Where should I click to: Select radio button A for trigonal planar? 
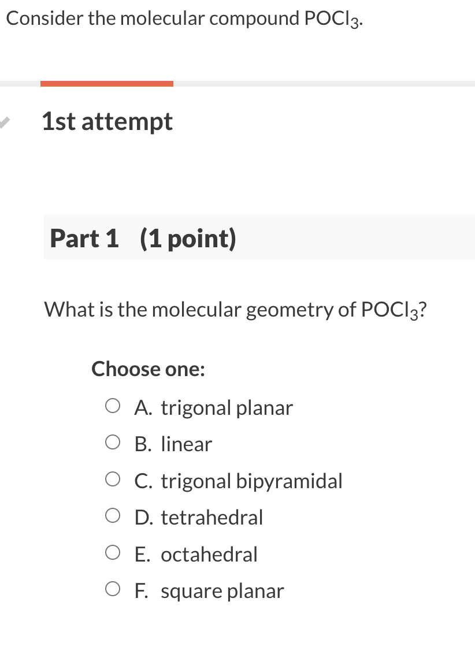[x=113, y=405]
